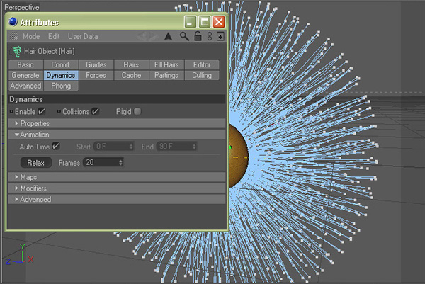Collapse the Animation section
The height and width of the screenshot is (284, 425).
117,135
